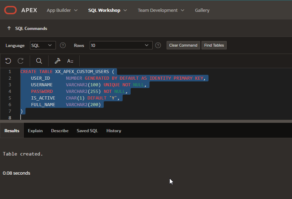
Task: Click the USERNAME column name
Action: [x=42, y=85]
